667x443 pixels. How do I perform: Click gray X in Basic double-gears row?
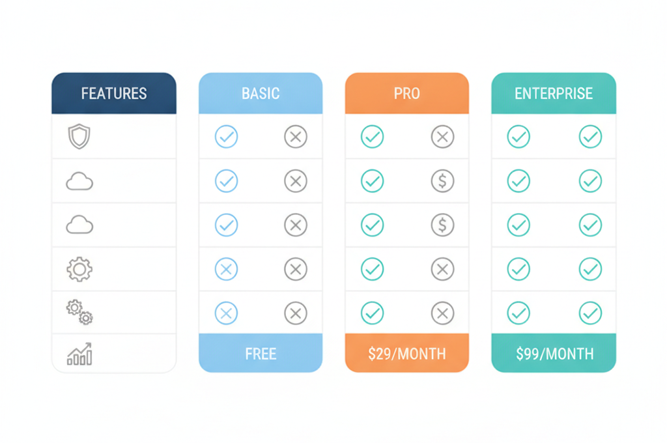coord(296,313)
